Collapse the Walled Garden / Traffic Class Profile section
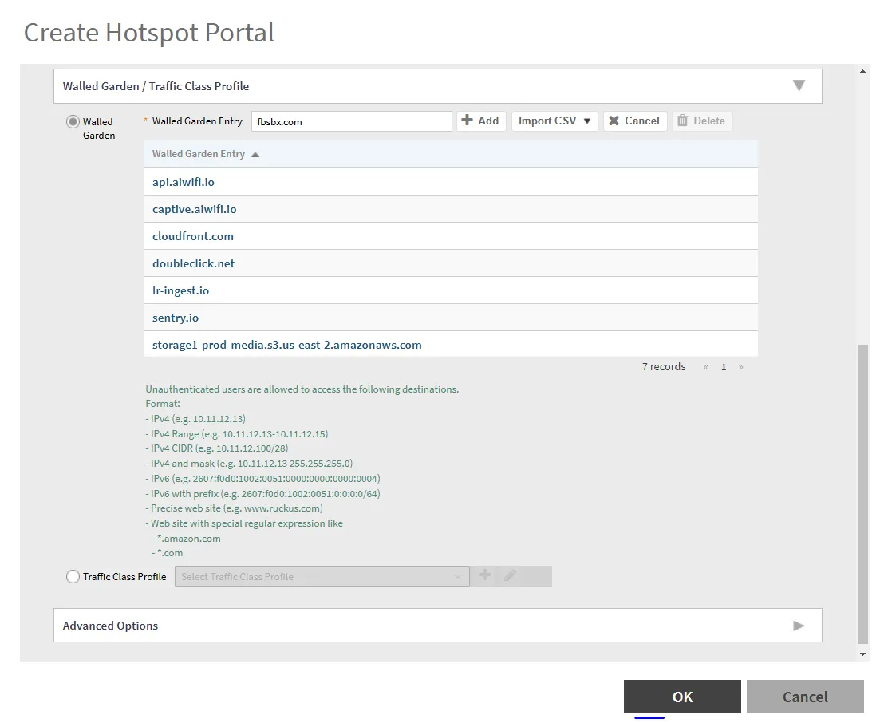 click(x=799, y=85)
